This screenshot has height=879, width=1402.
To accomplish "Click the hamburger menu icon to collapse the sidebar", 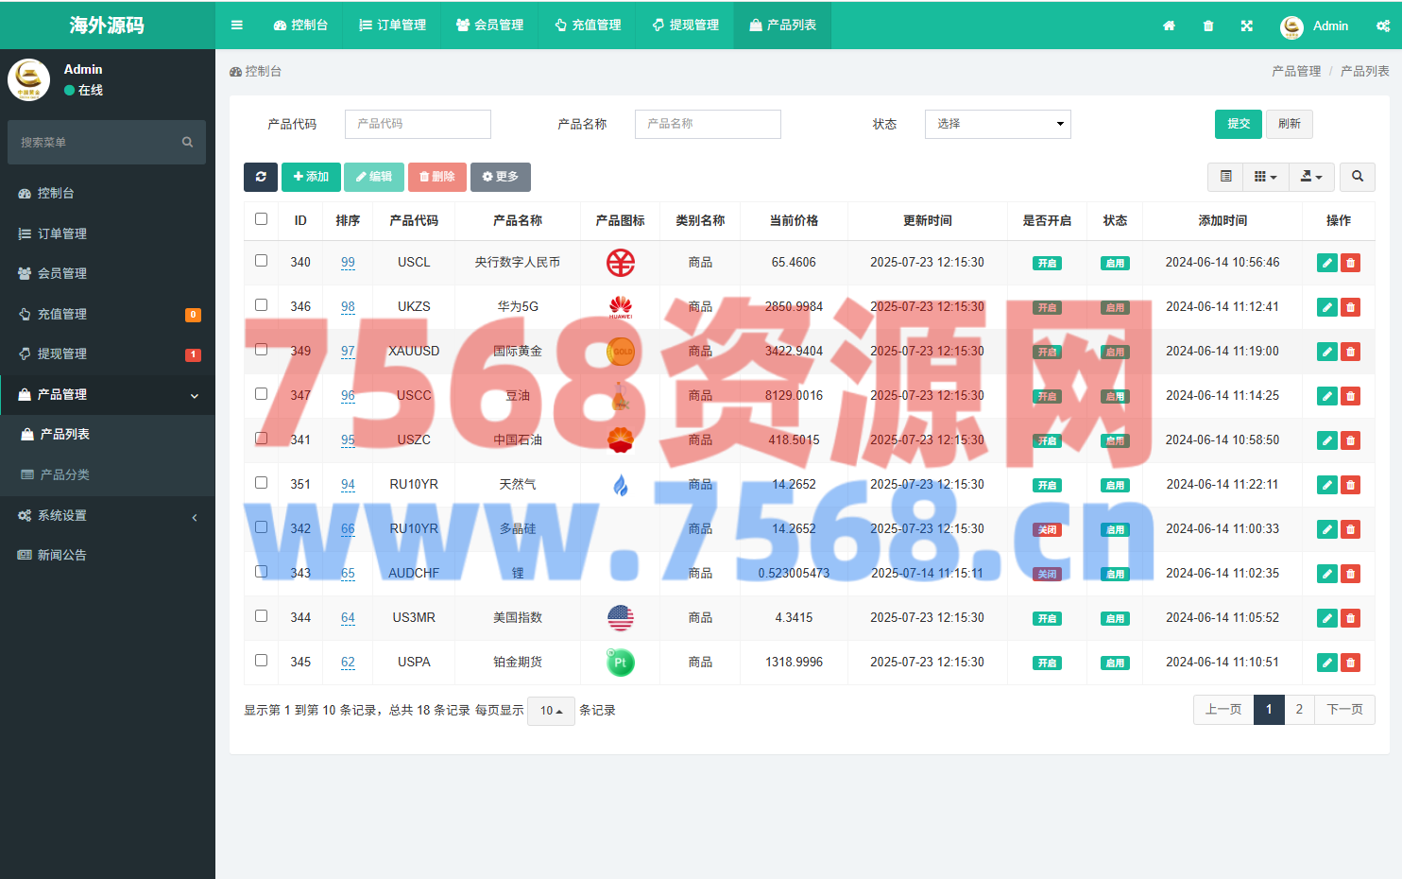I will pos(237,26).
